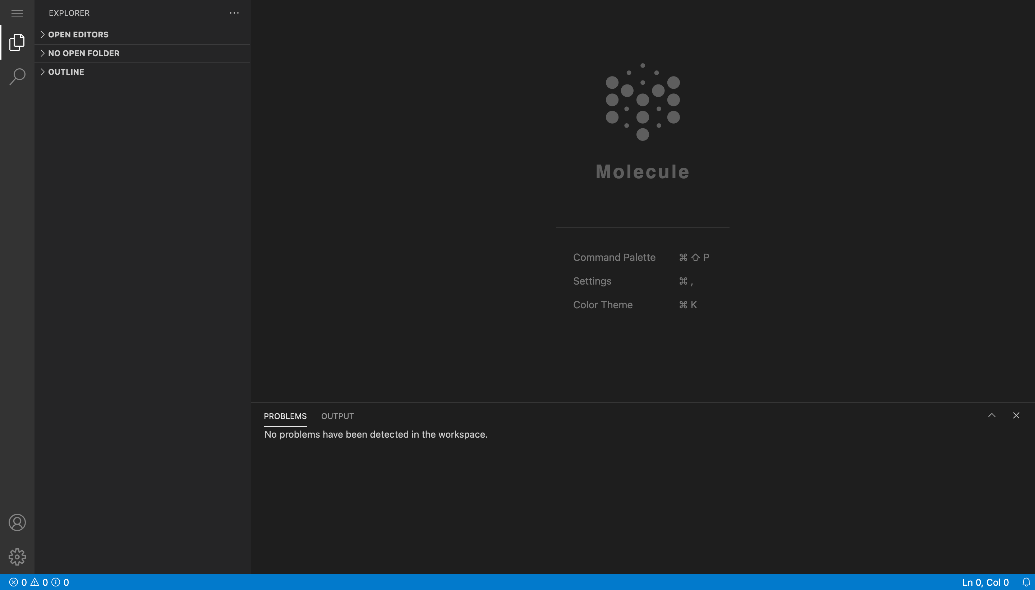Open the Accounts icon
The width and height of the screenshot is (1035, 590).
click(x=17, y=522)
